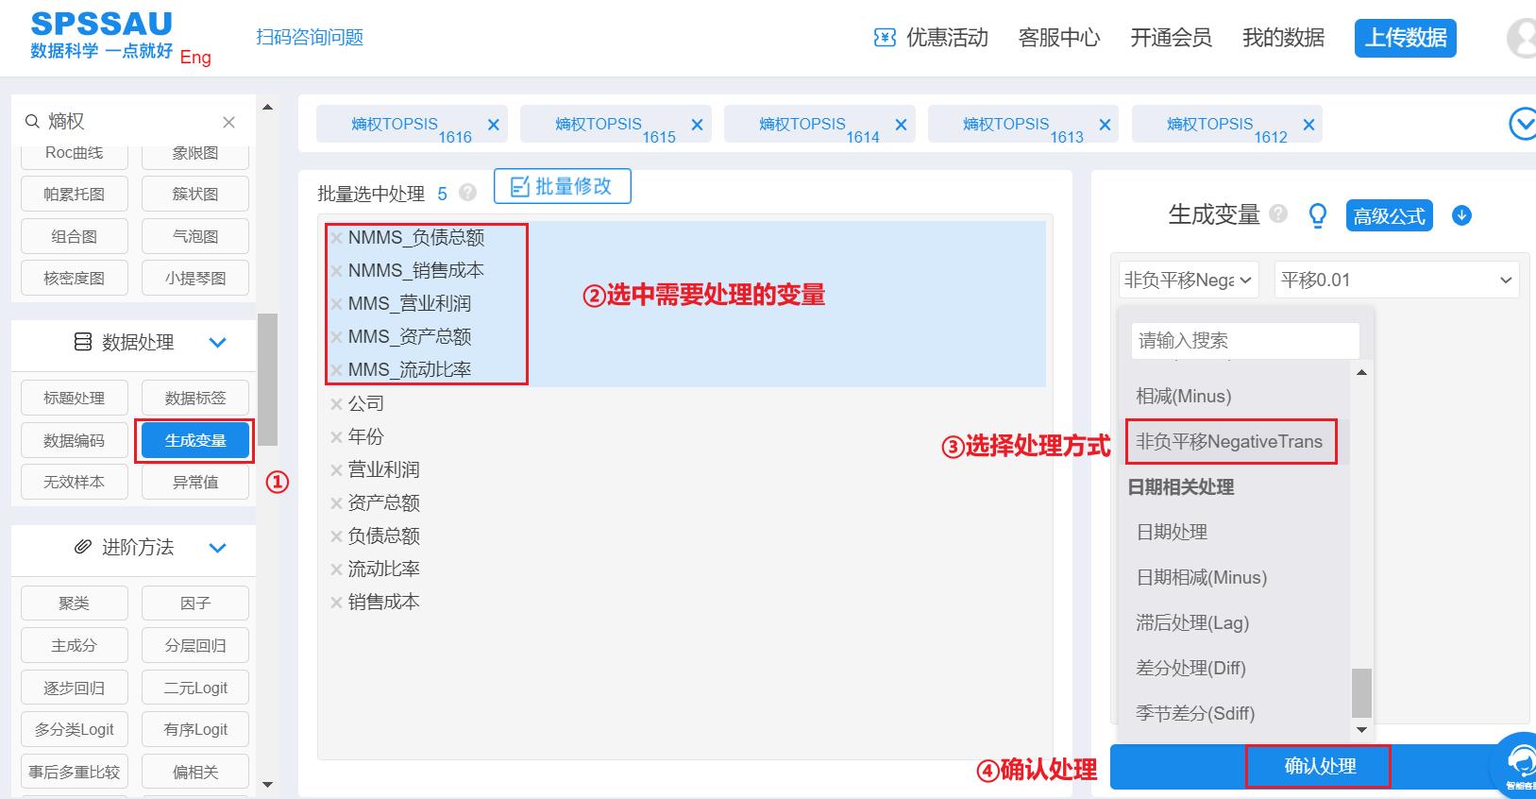Screen dimensions: 1536x799
Task: Click the blue download arrow icon
Action: pos(1461,215)
